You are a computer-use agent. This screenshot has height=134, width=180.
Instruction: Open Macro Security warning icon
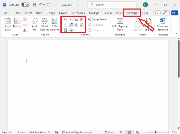[25, 30]
